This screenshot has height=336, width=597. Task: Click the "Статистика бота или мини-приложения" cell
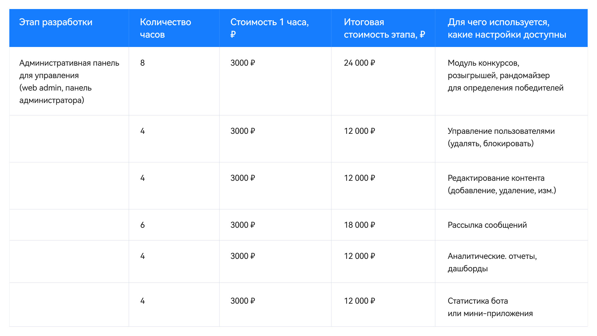(490, 307)
